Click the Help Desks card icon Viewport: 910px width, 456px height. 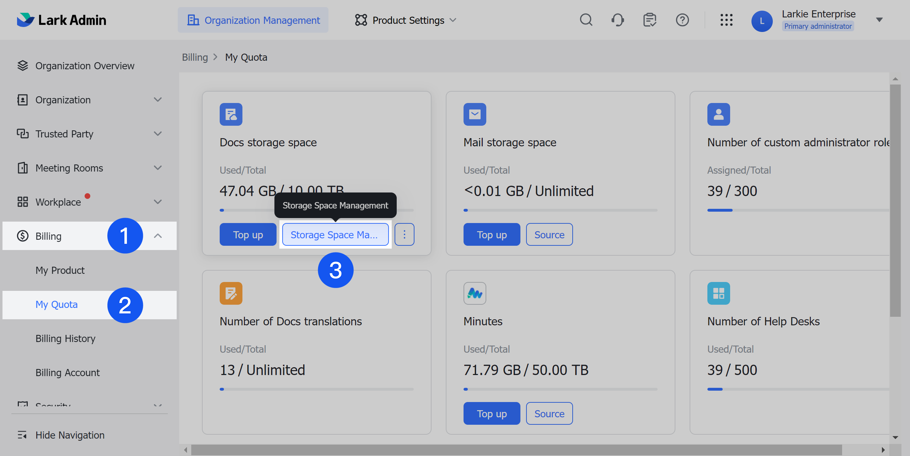click(719, 293)
